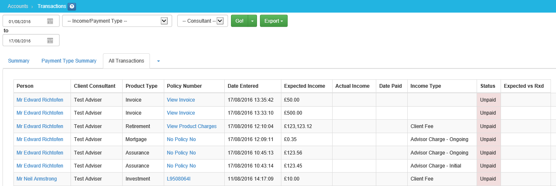Open policy number L9508064I

[x=178, y=179]
